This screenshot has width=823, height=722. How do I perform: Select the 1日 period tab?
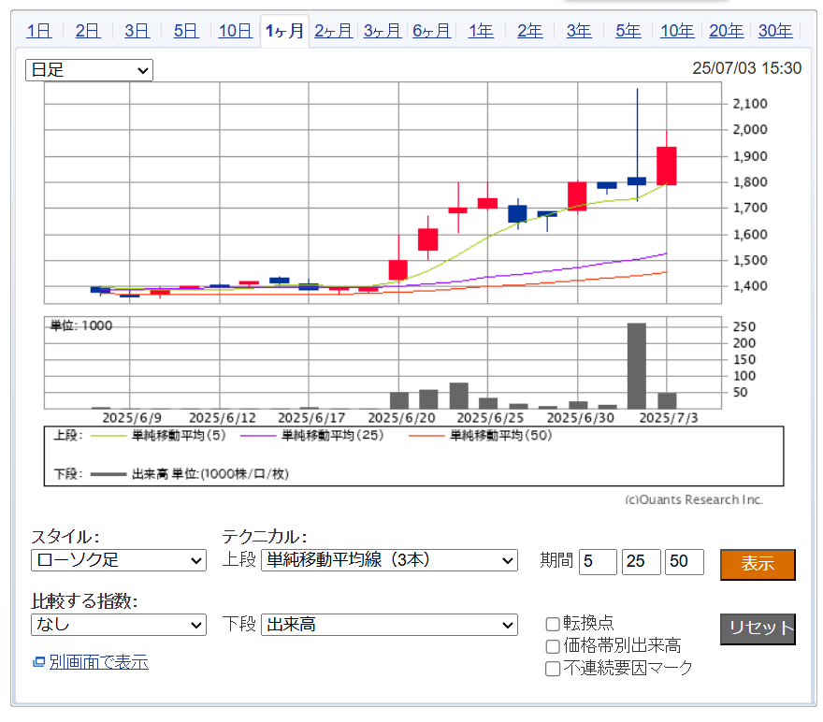pyautogui.click(x=39, y=31)
